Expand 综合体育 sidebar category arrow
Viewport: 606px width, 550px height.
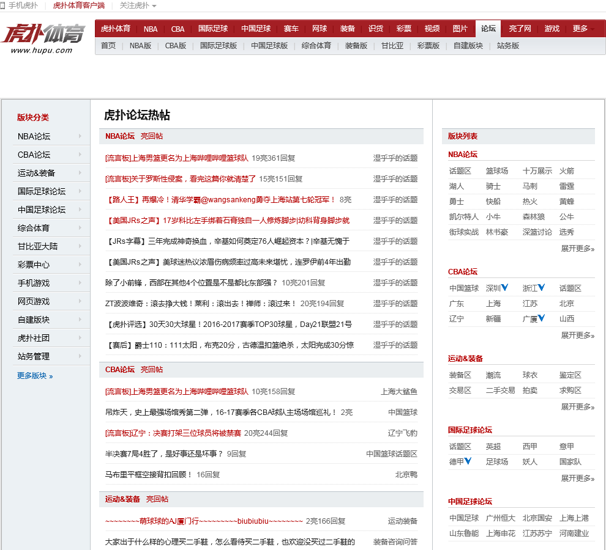click(80, 228)
